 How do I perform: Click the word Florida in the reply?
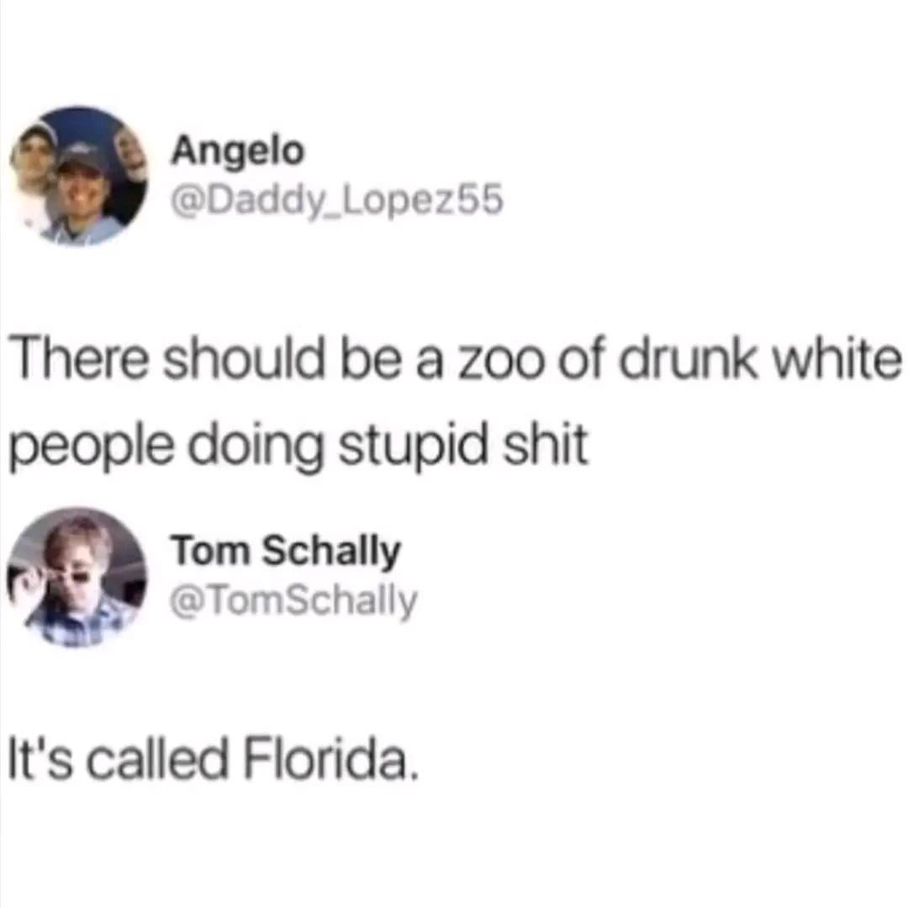click(x=330, y=758)
